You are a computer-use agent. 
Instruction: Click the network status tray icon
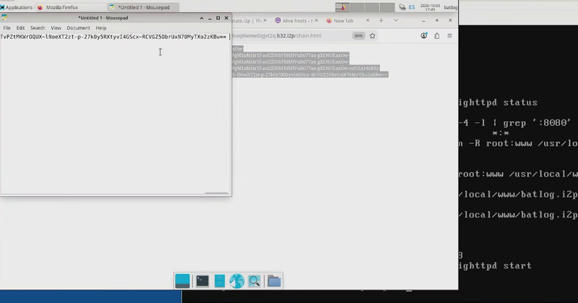402,8
